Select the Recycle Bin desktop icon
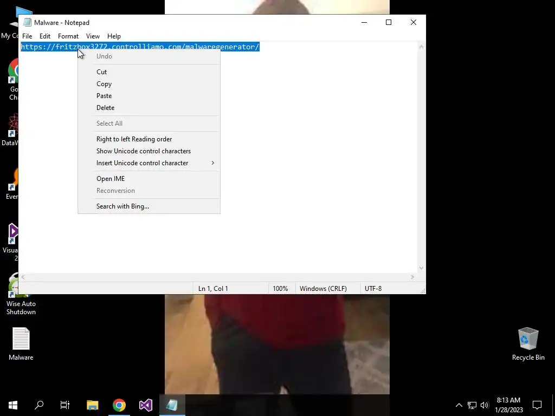Viewport: 555px width, 416px height. pos(528,344)
